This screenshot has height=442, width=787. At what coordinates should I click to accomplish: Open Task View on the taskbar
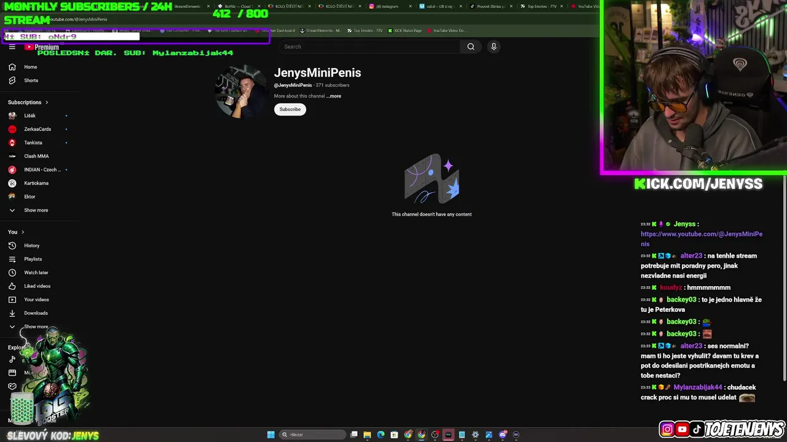354,435
